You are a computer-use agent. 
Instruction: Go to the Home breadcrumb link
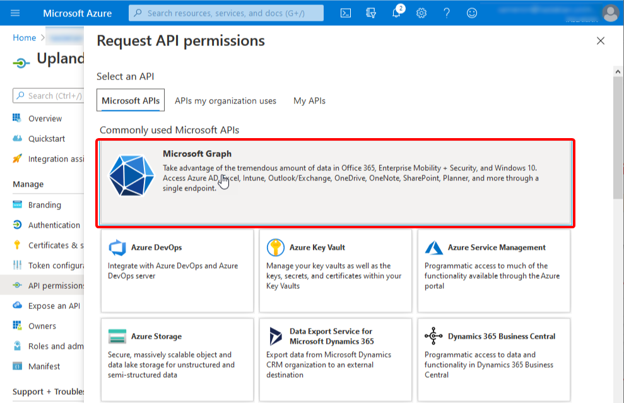25,38
